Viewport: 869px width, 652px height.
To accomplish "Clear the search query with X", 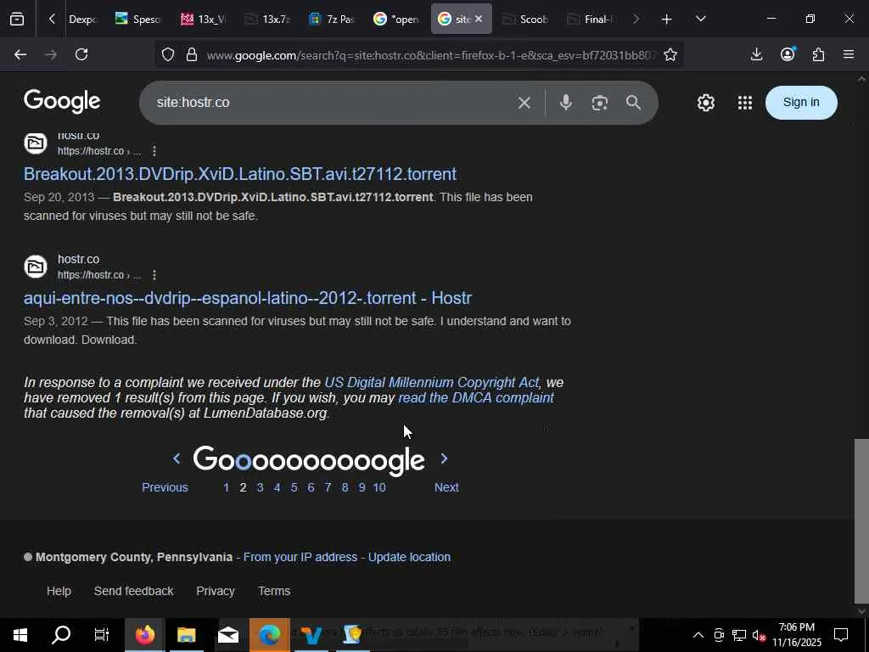I will pos(524,103).
